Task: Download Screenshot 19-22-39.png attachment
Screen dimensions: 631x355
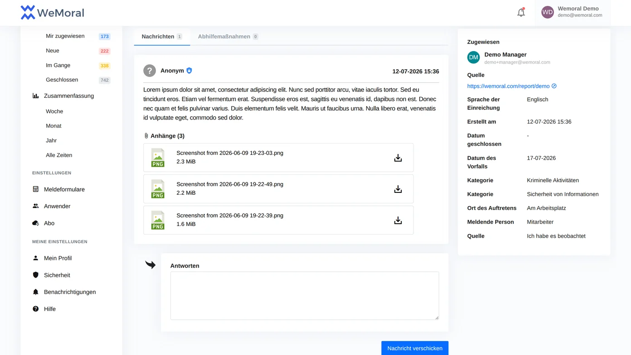Action: 398,221
